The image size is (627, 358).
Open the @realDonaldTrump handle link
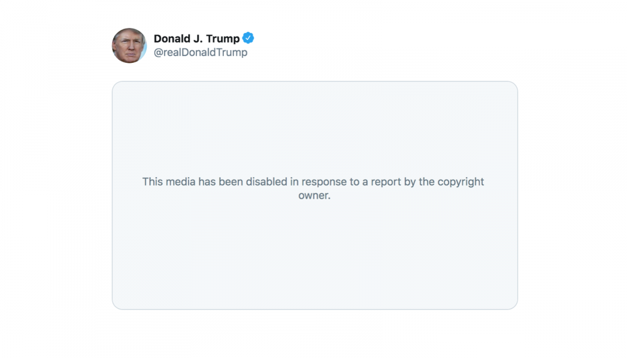click(199, 52)
